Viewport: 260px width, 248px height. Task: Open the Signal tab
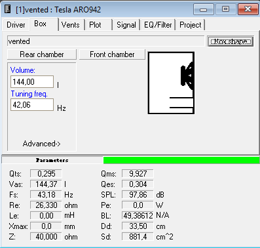126,25
